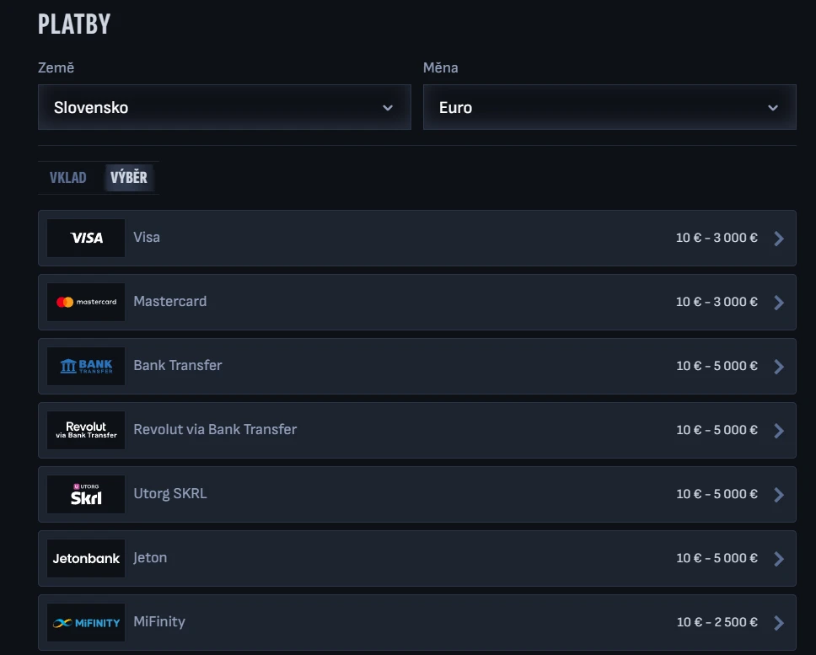Click the Utorg SKRL method label
The height and width of the screenshot is (655, 816).
(x=170, y=493)
